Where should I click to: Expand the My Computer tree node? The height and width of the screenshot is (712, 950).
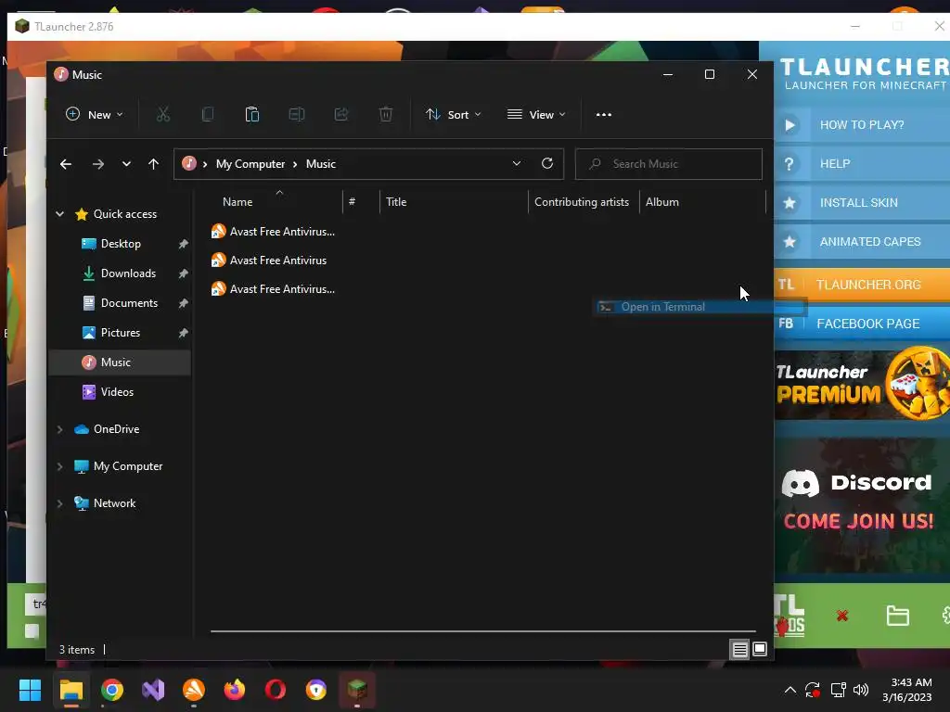(x=60, y=466)
